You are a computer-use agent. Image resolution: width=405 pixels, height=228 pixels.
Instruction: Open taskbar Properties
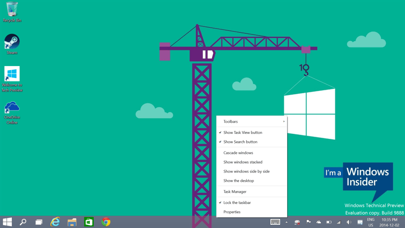[x=252, y=212]
